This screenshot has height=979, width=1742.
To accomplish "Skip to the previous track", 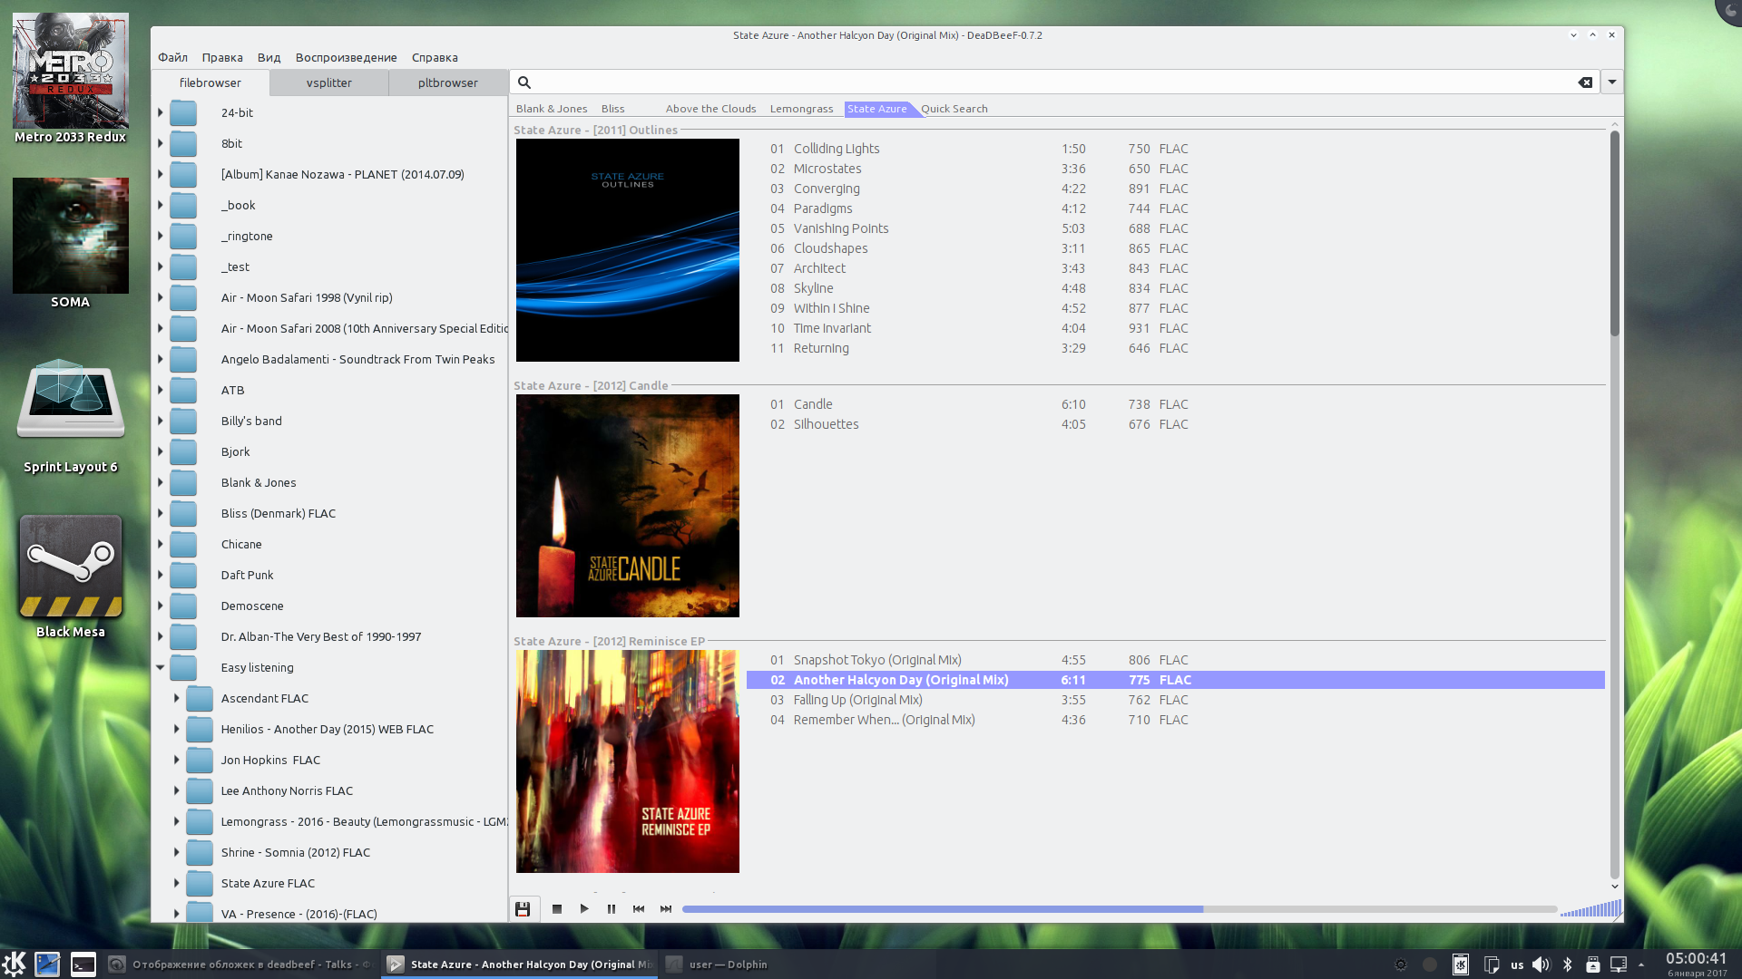I will (639, 909).
